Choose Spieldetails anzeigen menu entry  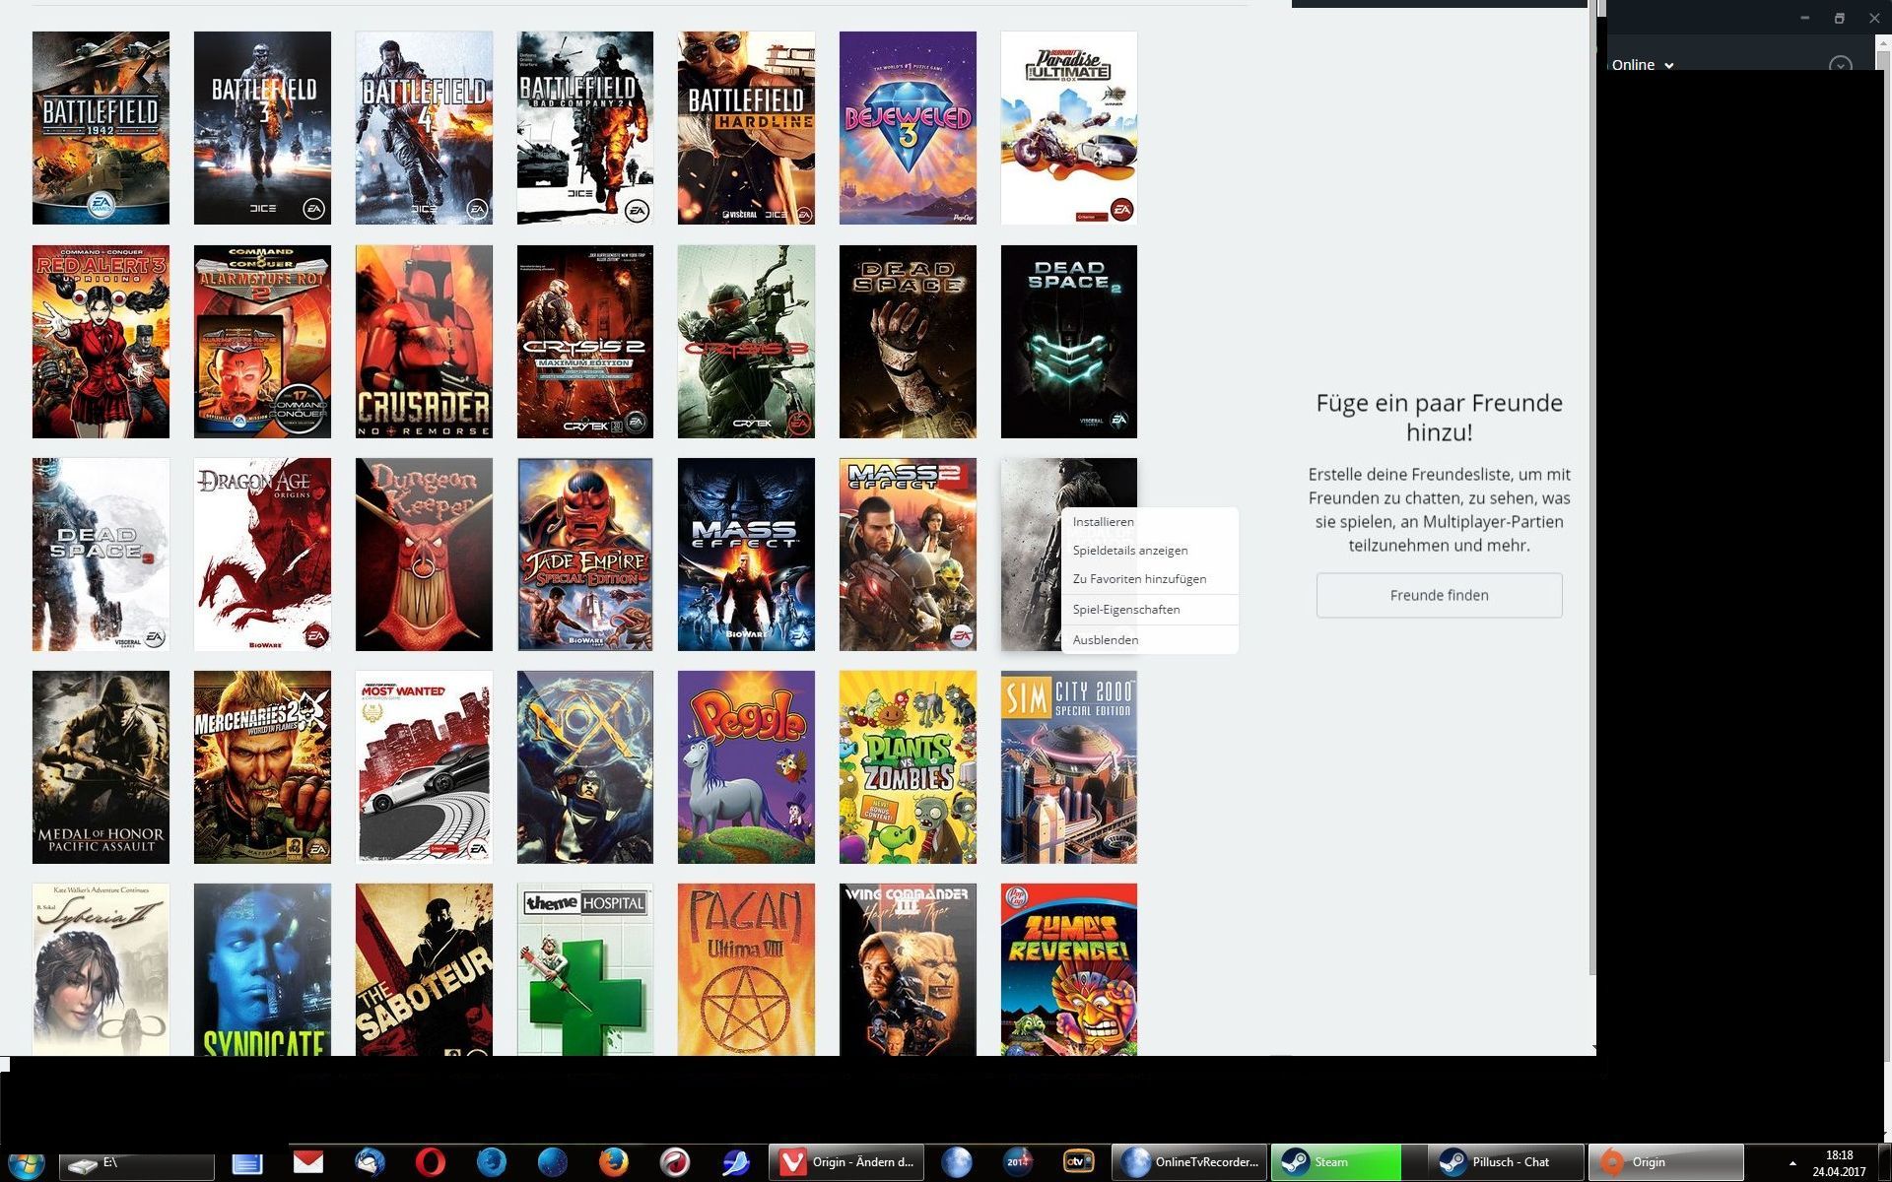click(1129, 551)
